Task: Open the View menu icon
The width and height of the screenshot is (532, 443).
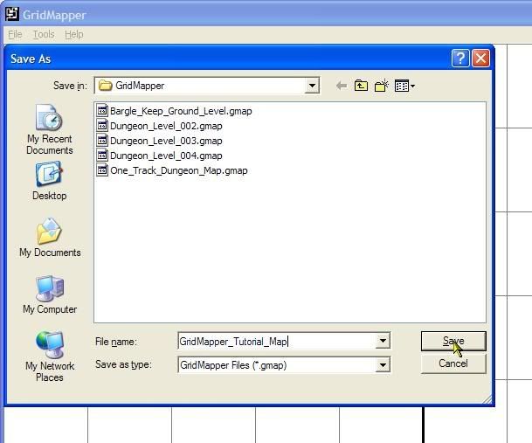Action: (x=404, y=86)
